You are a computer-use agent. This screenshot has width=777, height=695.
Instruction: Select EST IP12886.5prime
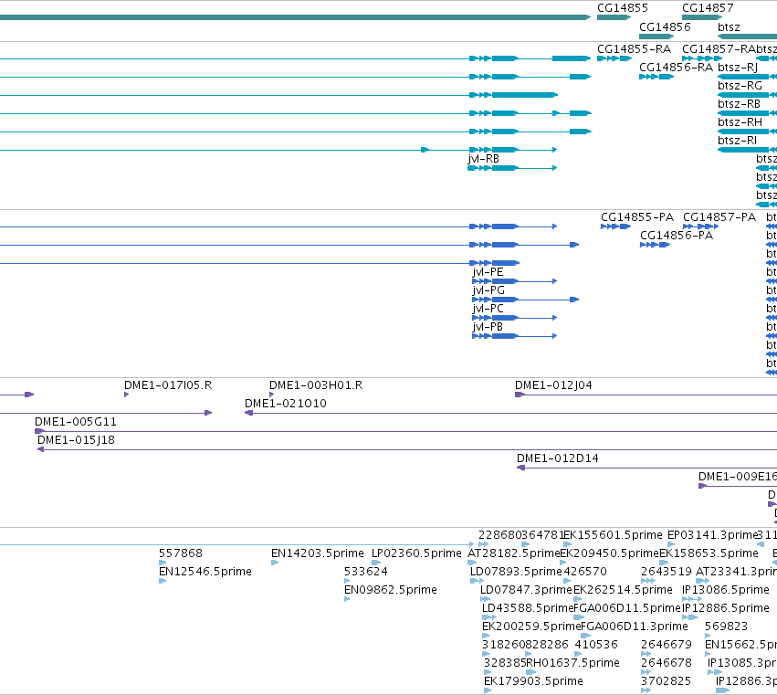coord(689,617)
